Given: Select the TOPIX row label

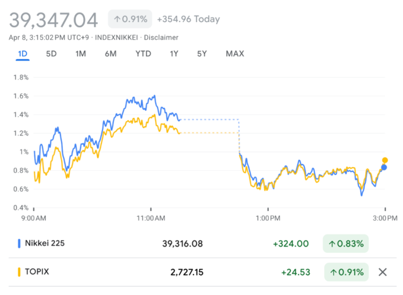Looking at the screenshot, I should (x=38, y=272).
